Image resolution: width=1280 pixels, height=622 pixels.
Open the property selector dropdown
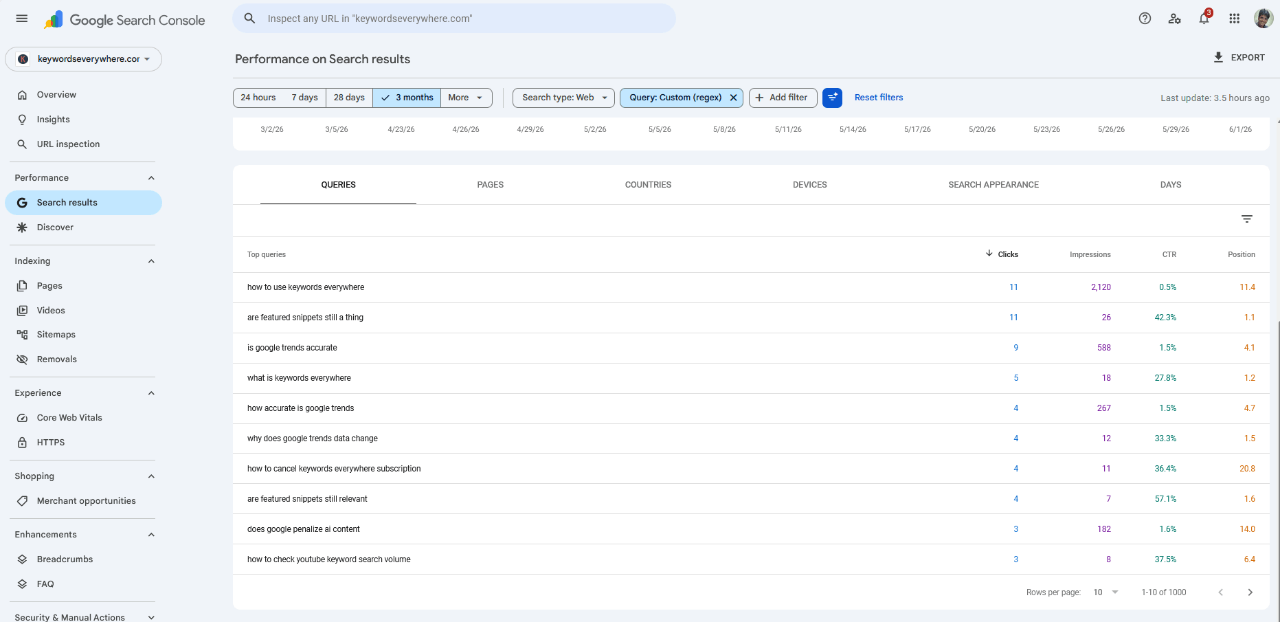pyautogui.click(x=83, y=59)
